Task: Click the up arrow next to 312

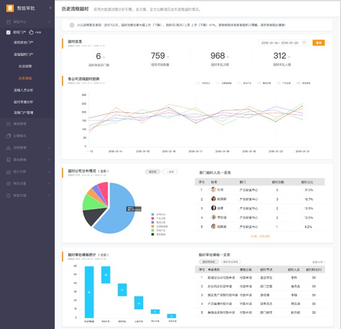Action: tap(289, 57)
